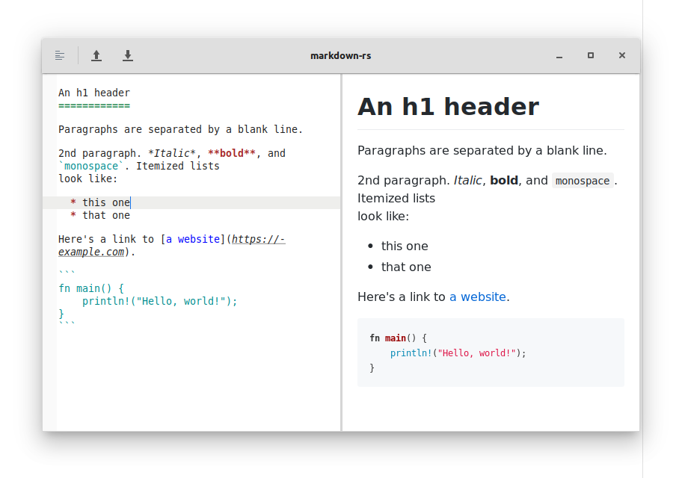Click the '* that one' line in the editor
The image size is (682, 478).
click(x=100, y=215)
